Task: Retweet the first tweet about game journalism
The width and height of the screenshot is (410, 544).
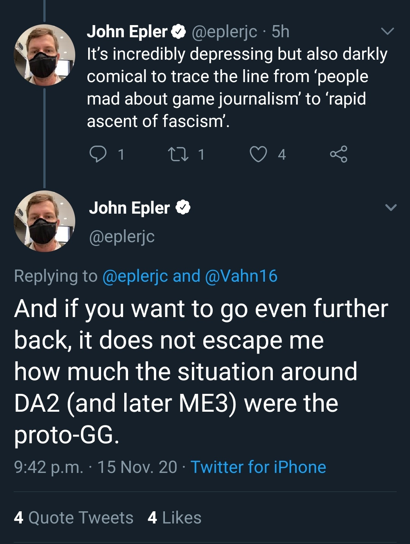Action: (x=178, y=154)
